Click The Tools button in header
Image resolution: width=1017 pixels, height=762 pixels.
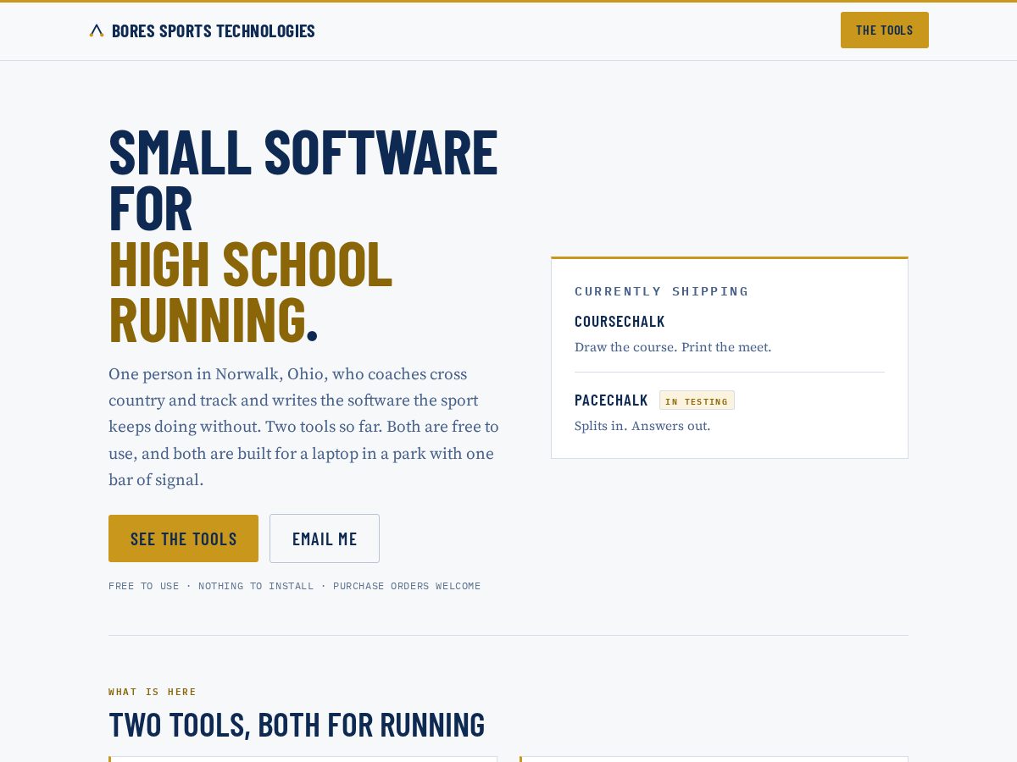(884, 30)
